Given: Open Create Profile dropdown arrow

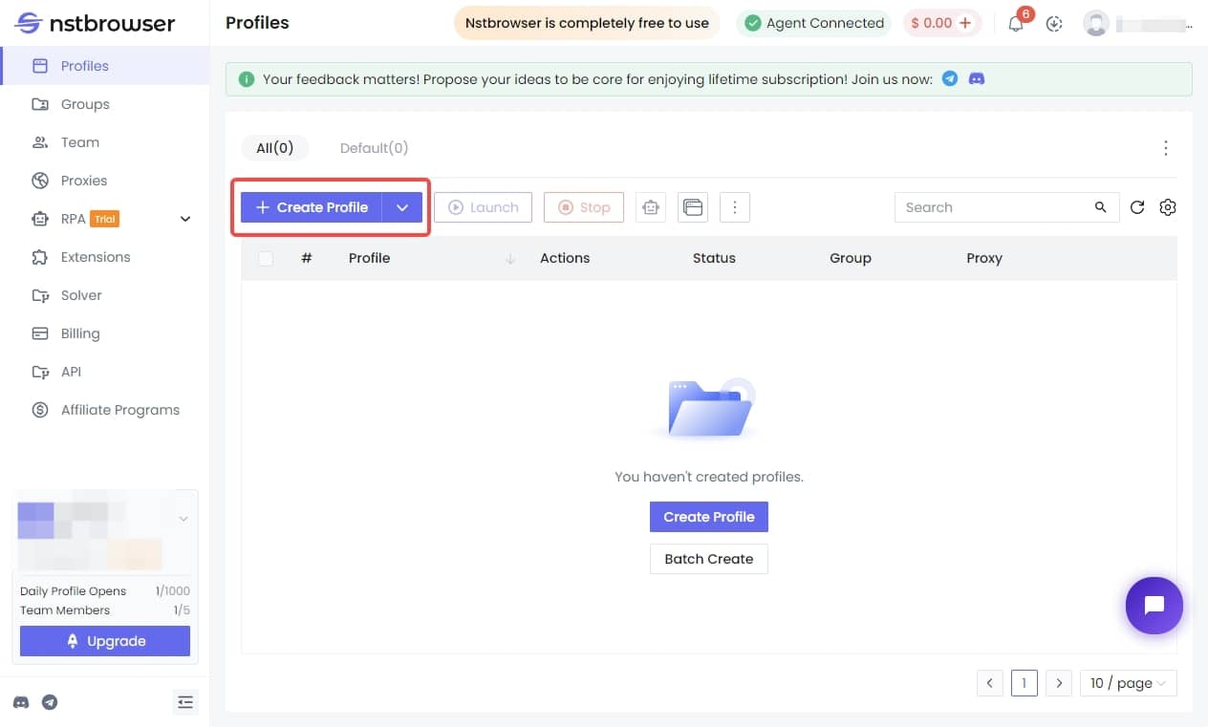Looking at the screenshot, I should pyautogui.click(x=402, y=207).
